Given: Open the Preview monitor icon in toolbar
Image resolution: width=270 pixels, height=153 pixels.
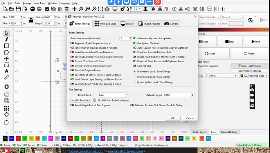Looking at the screenshot, I should 115,9.
